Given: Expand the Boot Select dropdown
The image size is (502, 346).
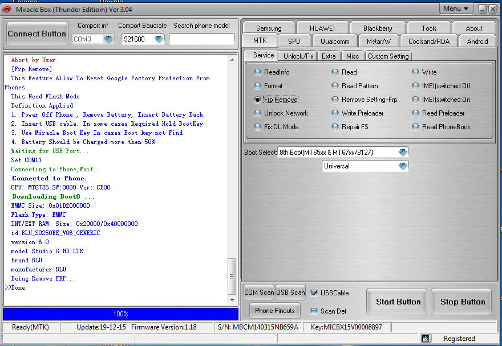Looking at the screenshot, I should pos(403,153).
